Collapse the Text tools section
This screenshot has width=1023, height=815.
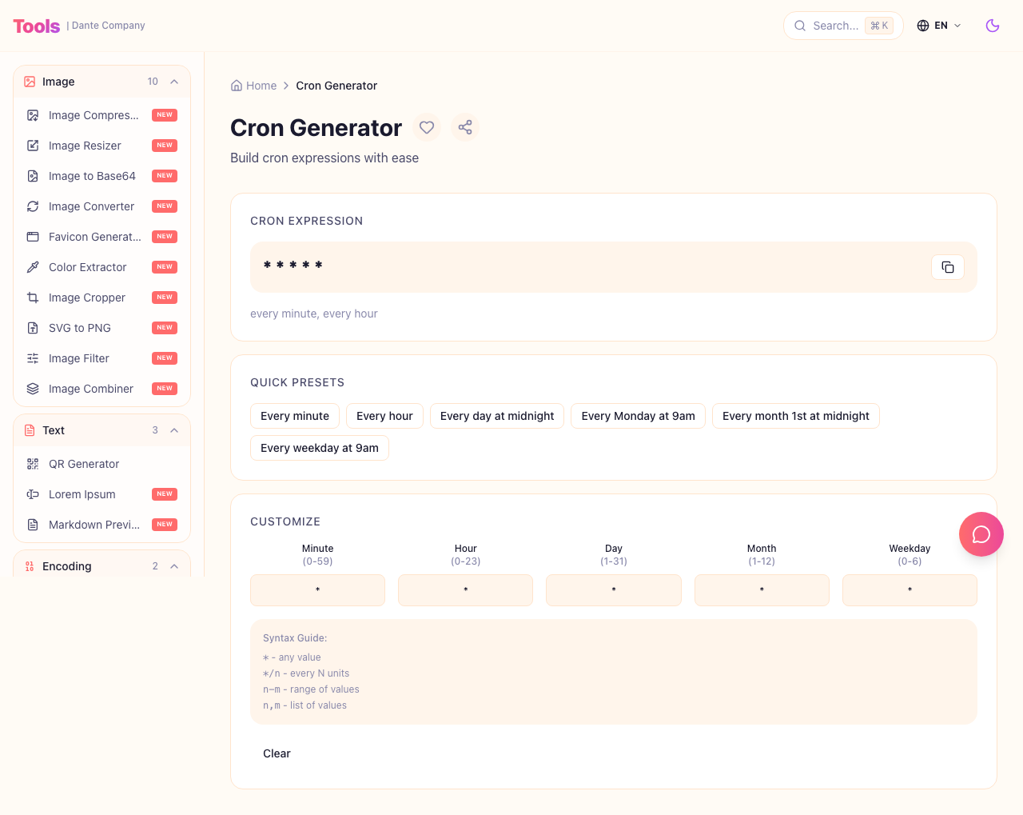174,430
